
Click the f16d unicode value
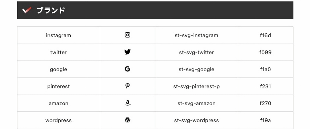coord(265,35)
